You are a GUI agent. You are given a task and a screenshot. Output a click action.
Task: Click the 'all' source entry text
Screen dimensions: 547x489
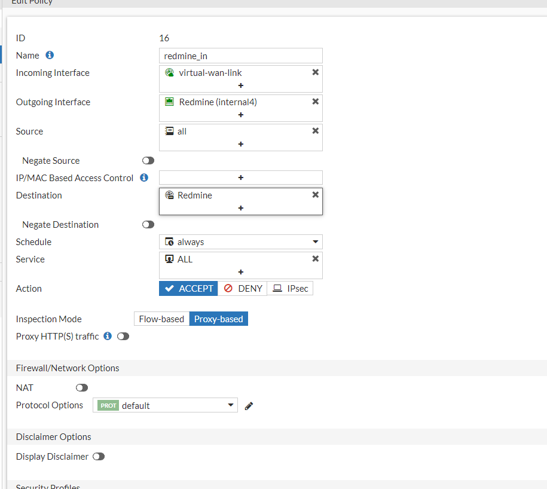(x=182, y=131)
